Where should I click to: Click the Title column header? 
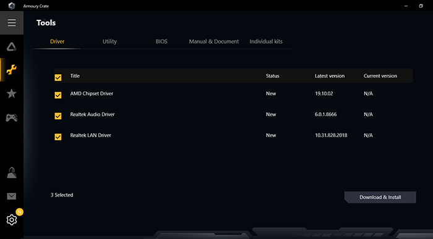(x=75, y=76)
